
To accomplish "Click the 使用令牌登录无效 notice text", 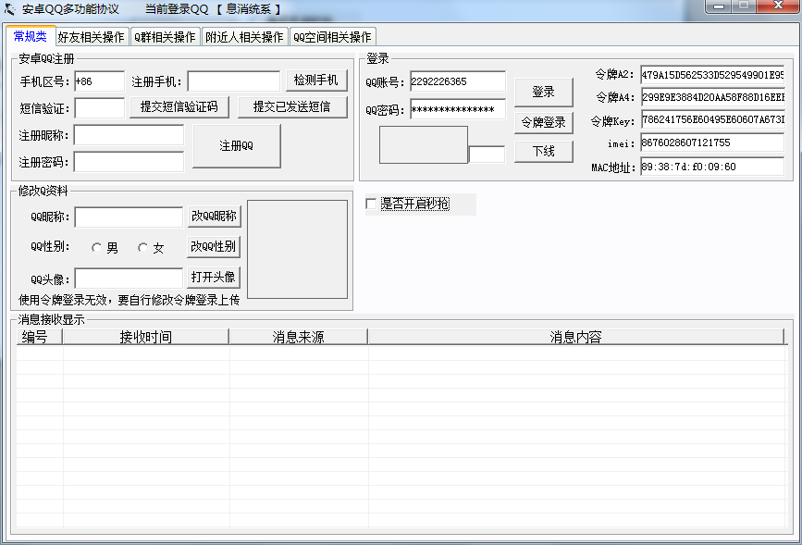I will (129, 300).
